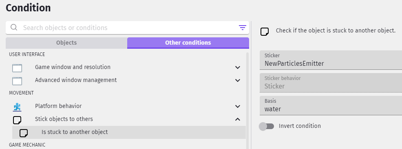This screenshot has height=149, width=402.
Task: Collapse Stick objects to others chevron
Action: pyautogui.click(x=238, y=119)
